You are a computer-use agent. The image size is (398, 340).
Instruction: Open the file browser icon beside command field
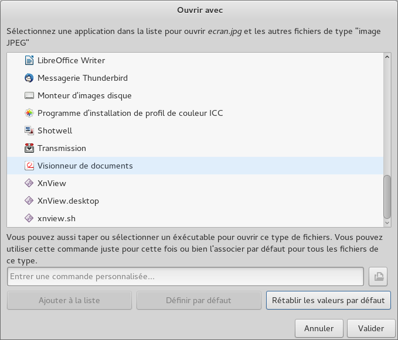coord(378,276)
